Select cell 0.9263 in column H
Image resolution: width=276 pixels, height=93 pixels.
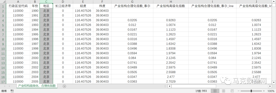tap(171, 20)
